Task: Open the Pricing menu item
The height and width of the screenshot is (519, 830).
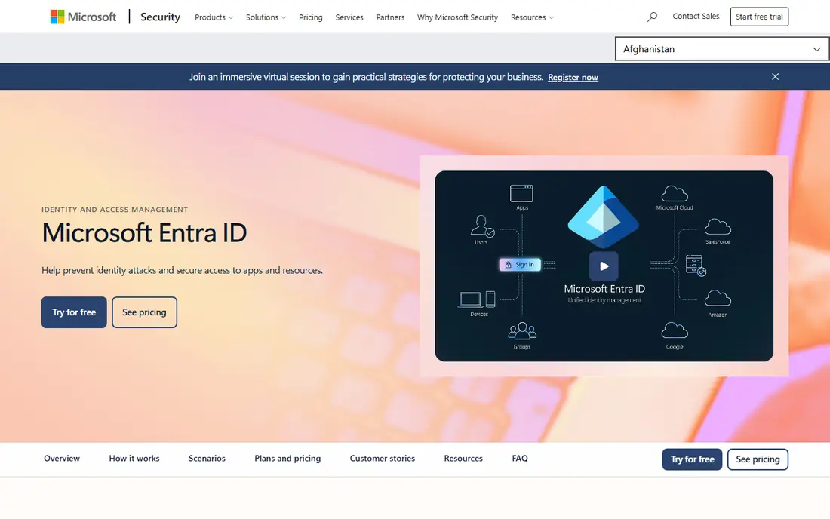Action: pyautogui.click(x=311, y=17)
